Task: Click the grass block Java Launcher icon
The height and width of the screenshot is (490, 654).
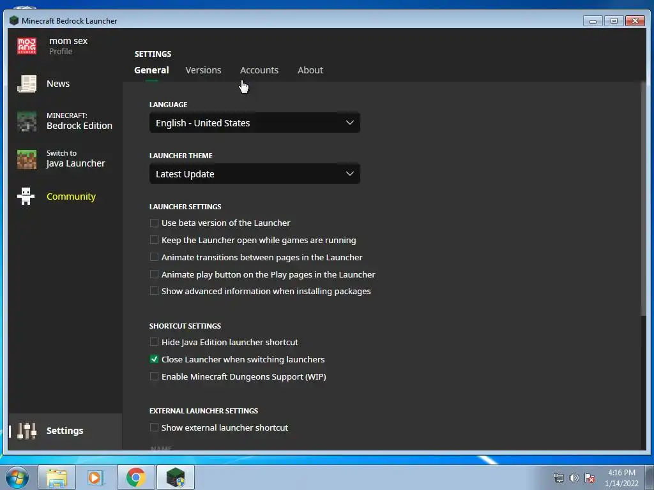Action: (27, 159)
